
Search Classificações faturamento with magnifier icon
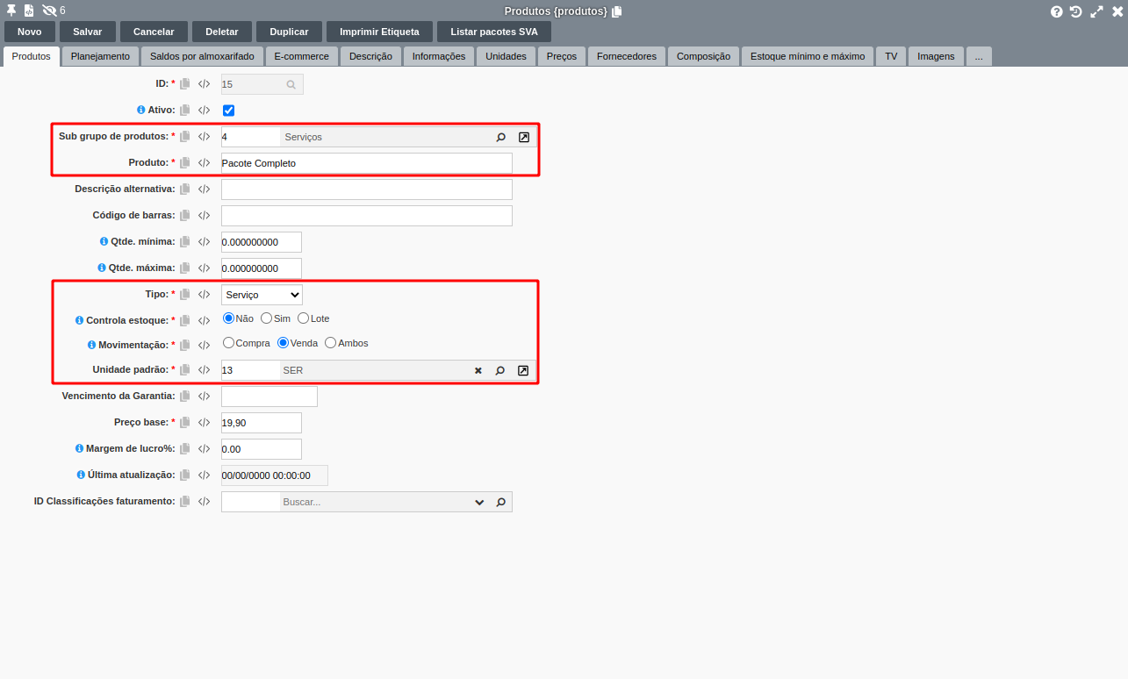click(500, 502)
